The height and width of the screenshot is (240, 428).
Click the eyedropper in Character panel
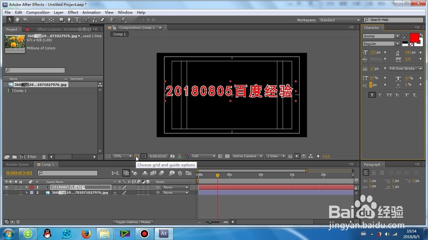tap(405, 36)
